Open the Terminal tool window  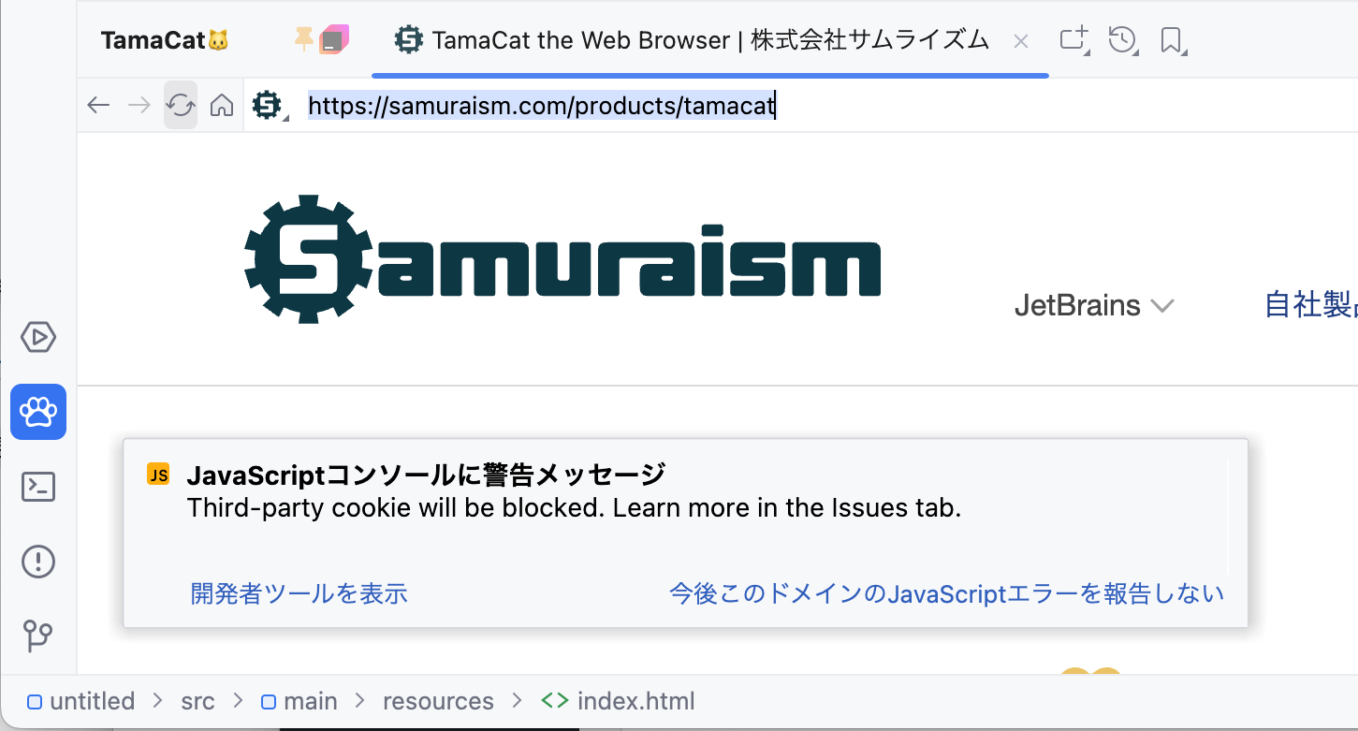click(x=38, y=487)
